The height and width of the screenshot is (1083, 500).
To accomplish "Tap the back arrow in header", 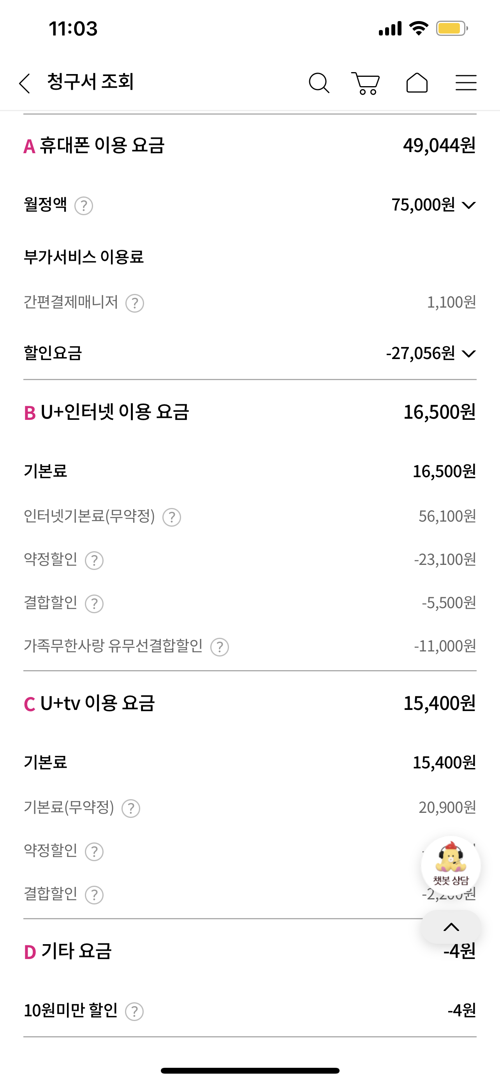I will pyautogui.click(x=25, y=83).
